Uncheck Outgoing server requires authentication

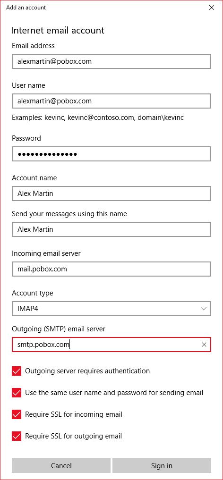click(17, 371)
